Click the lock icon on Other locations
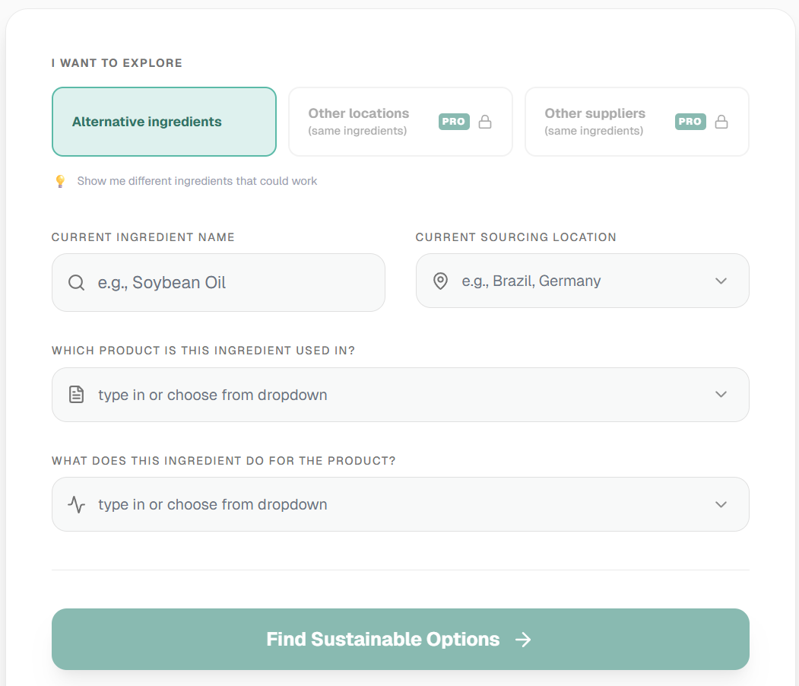 point(485,122)
